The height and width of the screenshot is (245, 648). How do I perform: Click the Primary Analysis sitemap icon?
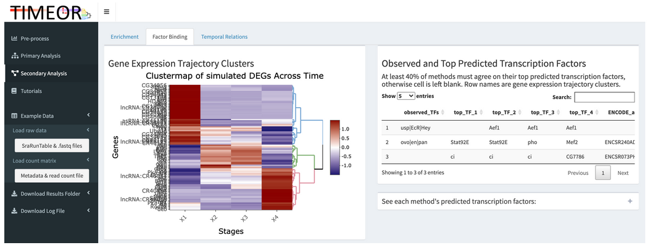(x=14, y=55)
